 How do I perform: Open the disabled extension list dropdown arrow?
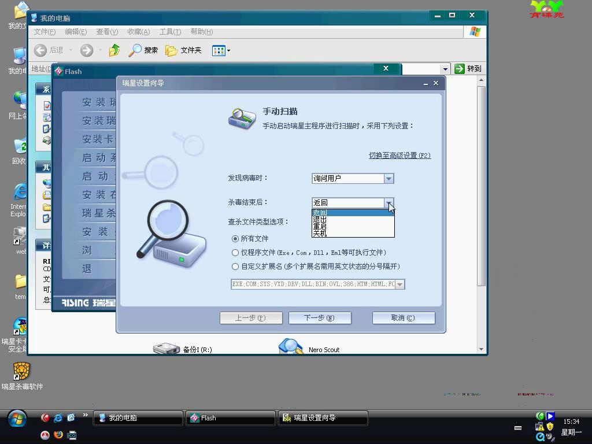399,284
